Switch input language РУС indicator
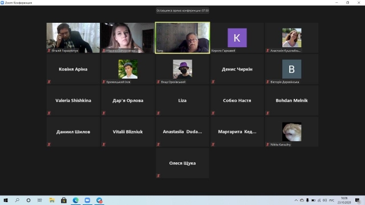The image size is (365, 205). [332, 200]
